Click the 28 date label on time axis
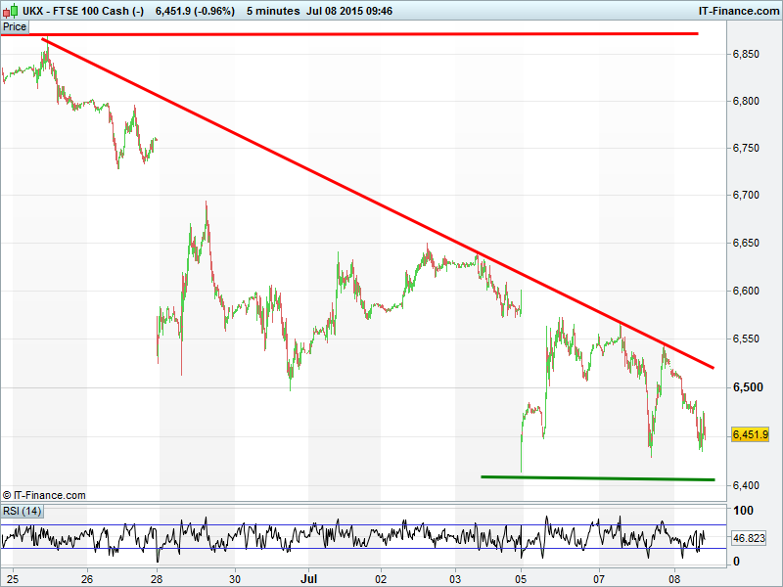This screenshot has height=587, width=783. pyautogui.click(x=157, y=579)
